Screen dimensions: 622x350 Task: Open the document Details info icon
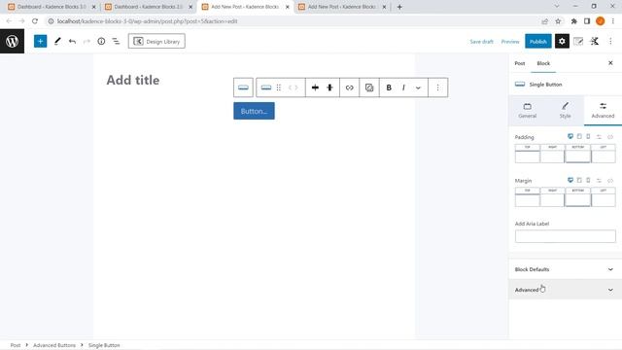pos(101,41)
